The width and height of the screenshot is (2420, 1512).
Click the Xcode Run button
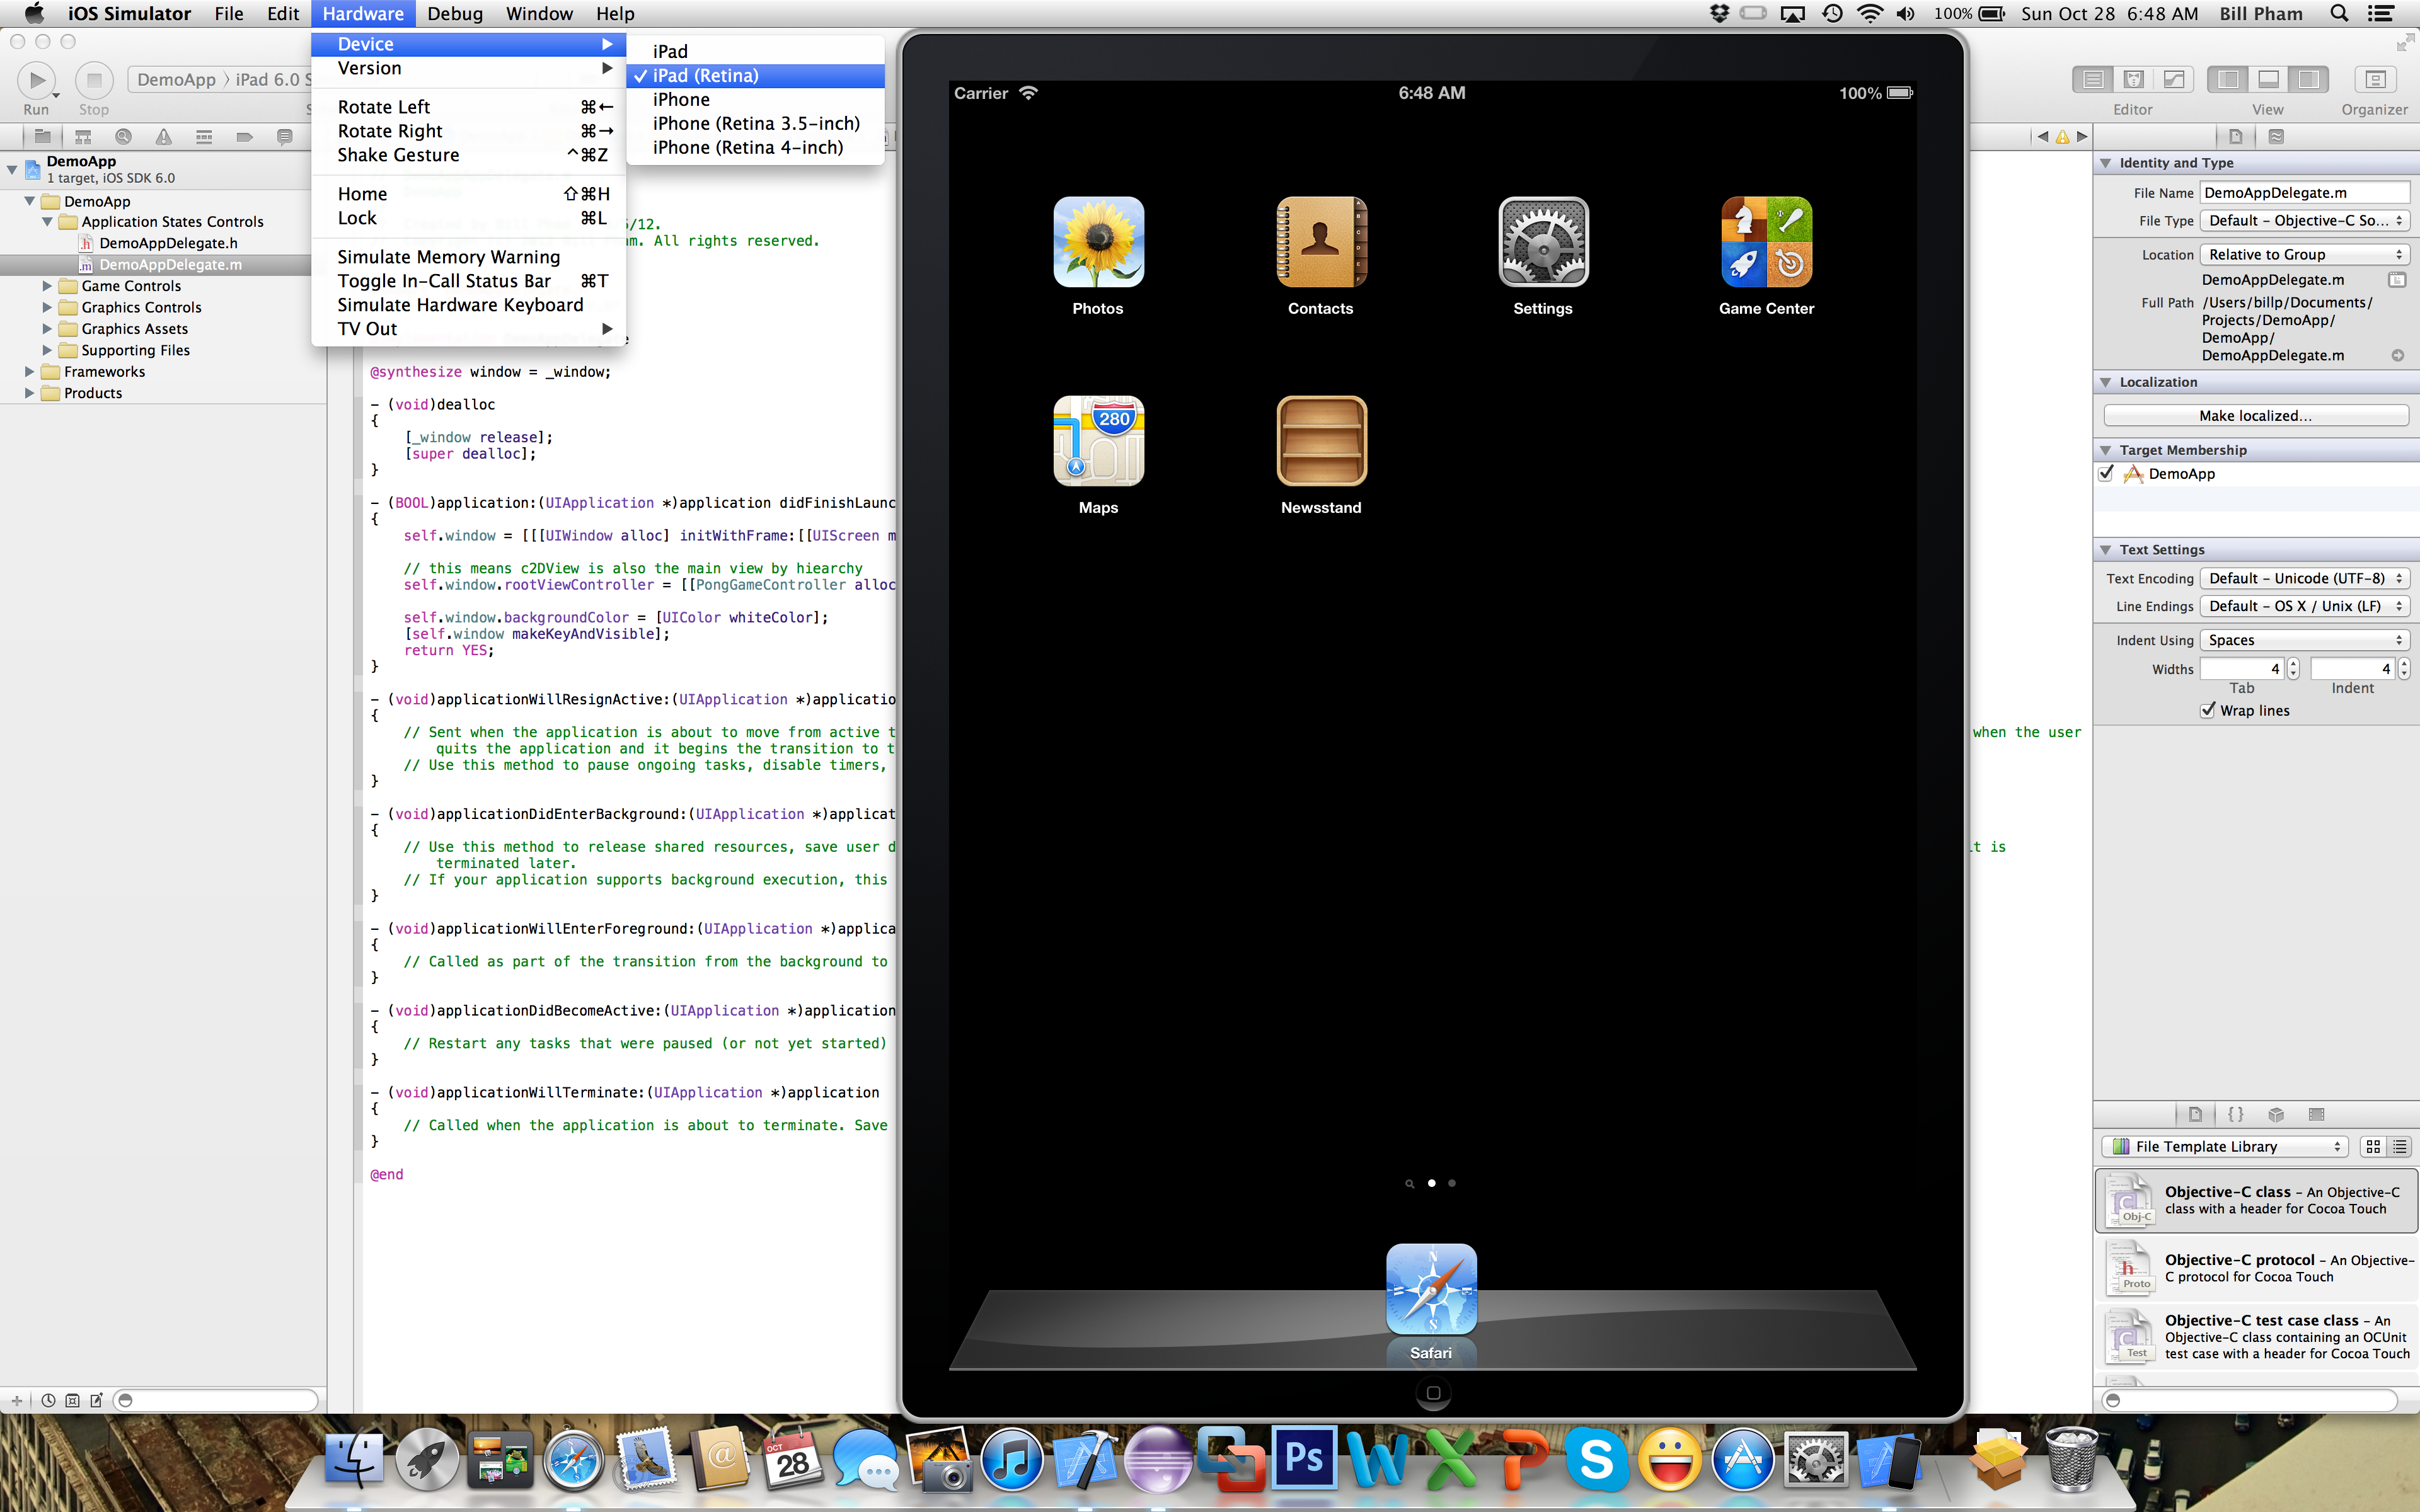point(37,80)
